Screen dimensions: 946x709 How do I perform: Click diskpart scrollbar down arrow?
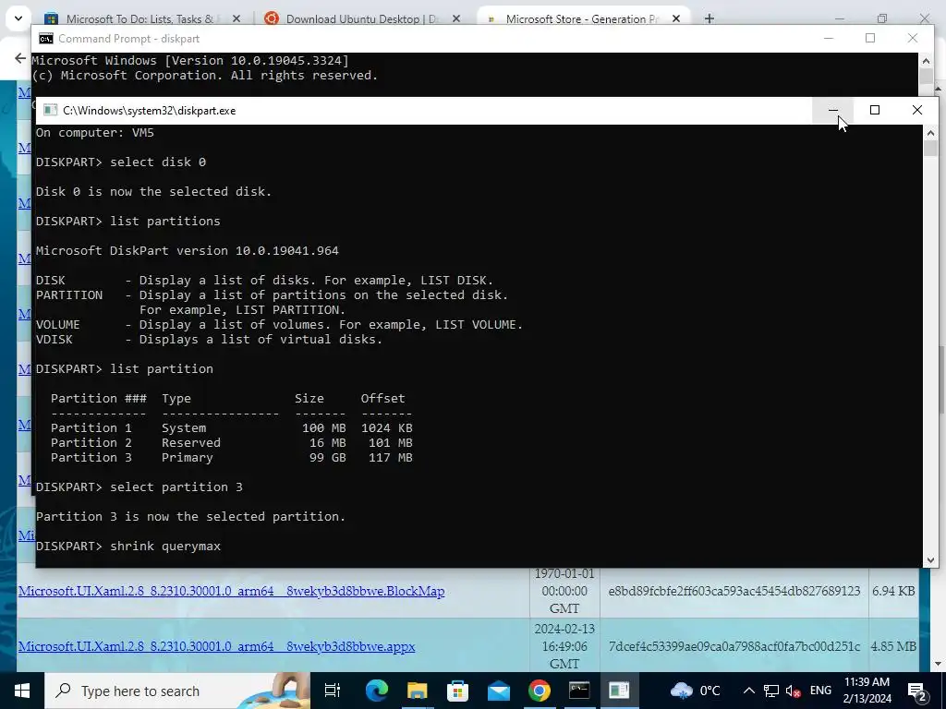pyautogui.click(x=930, y=559)
